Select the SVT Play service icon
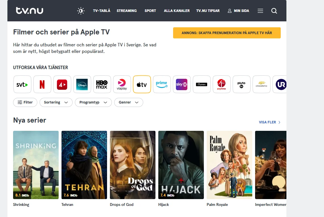Viewport: 324px width, 217px height. coord(22,84)
